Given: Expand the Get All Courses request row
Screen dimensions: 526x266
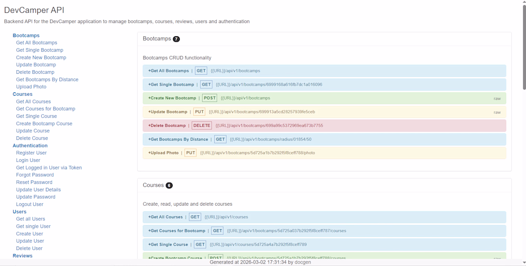Looking at the screenshot, I should click(x=165, y=217).
